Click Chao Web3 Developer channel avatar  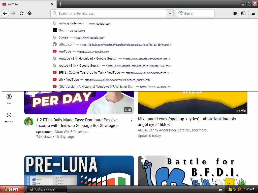pyautogui.click(x=29, y=122)
